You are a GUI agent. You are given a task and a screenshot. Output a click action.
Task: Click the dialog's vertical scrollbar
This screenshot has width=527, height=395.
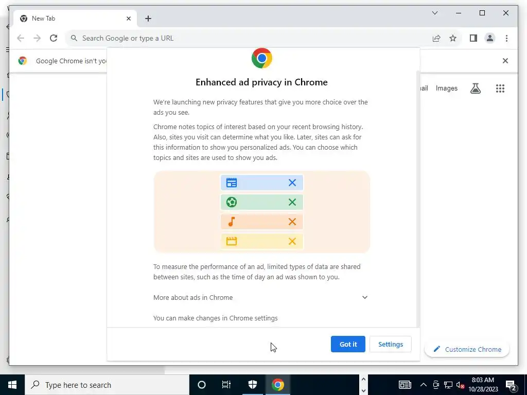(418, 198)
